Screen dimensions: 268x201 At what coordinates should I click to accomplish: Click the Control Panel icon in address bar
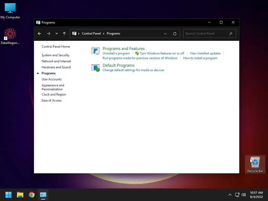(74, 33)
